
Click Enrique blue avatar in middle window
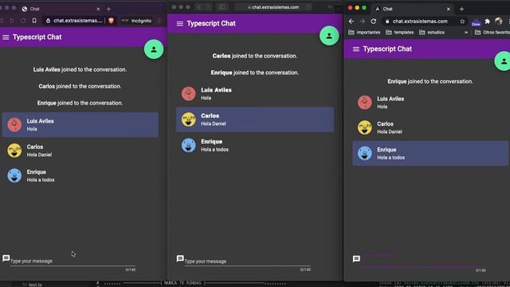[x=189, y=145]
